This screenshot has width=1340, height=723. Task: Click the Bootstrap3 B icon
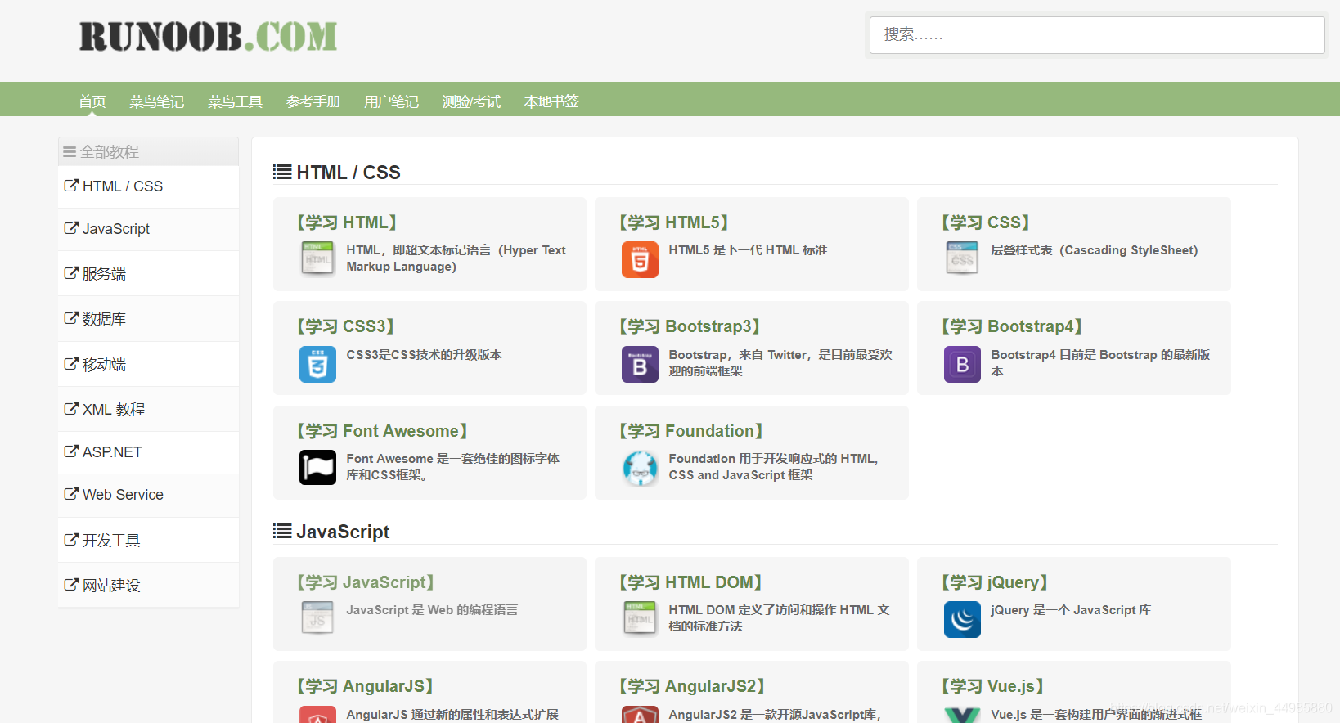[x=640, y=364]
